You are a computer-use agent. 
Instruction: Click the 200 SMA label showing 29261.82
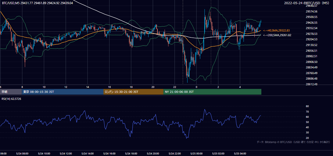(x=277, y=35)
